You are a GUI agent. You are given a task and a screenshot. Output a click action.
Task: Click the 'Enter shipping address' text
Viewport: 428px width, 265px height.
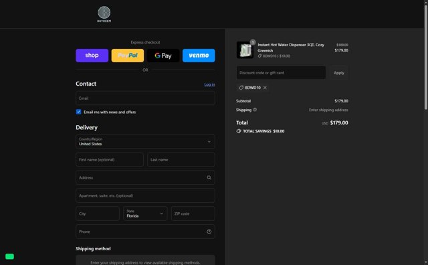[x=328, y=110]
